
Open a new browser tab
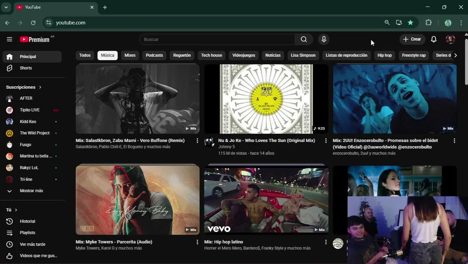point(105,7)
